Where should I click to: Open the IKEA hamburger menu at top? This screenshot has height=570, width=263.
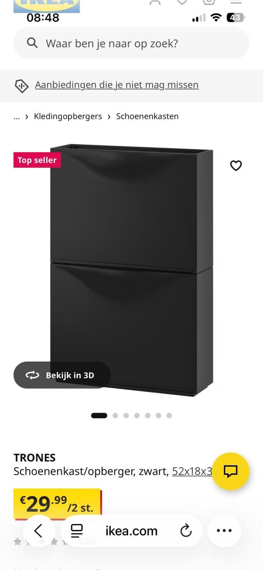236,2
